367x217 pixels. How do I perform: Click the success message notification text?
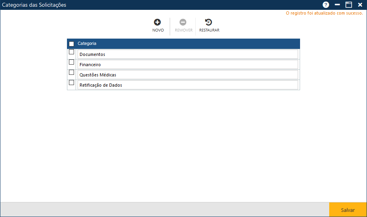(x=324, y=13)
